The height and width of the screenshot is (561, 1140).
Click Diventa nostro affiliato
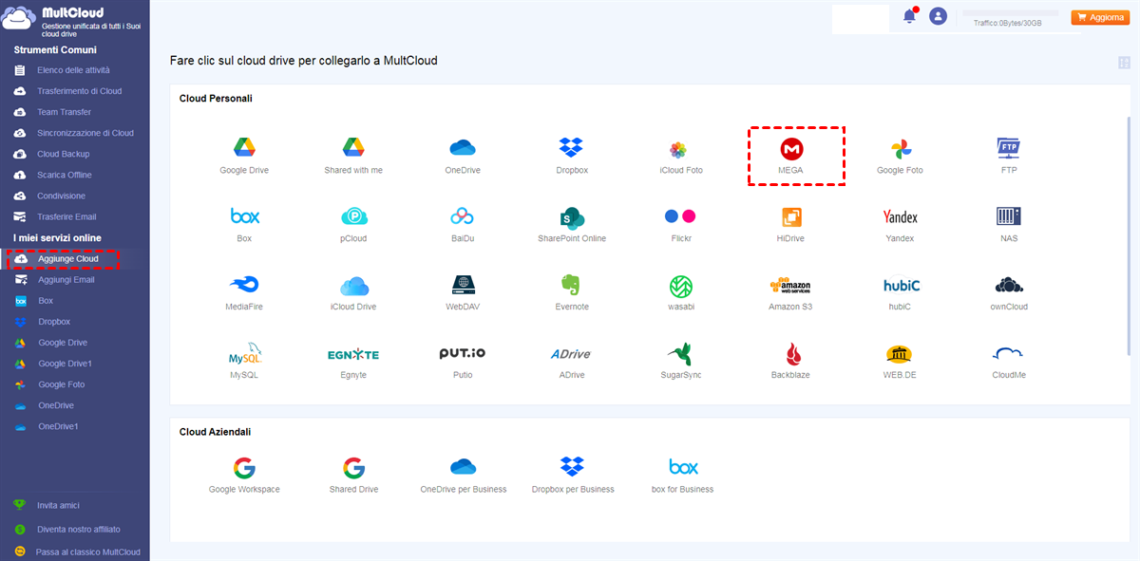pos(79,529)
